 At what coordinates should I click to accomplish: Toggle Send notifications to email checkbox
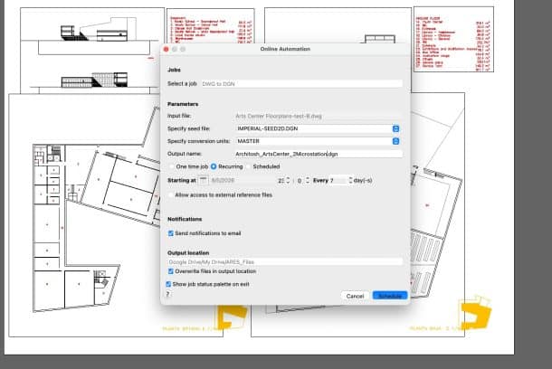[x=171, y=233]
